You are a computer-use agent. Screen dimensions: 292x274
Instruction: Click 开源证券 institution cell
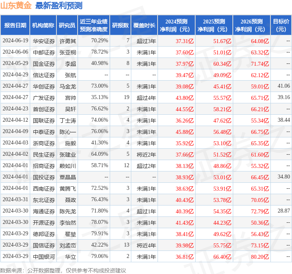click(44, 223)
